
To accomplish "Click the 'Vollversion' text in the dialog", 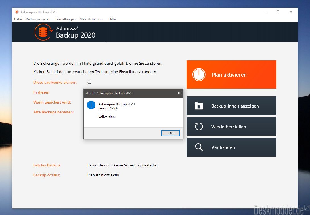I will point(106,117).
